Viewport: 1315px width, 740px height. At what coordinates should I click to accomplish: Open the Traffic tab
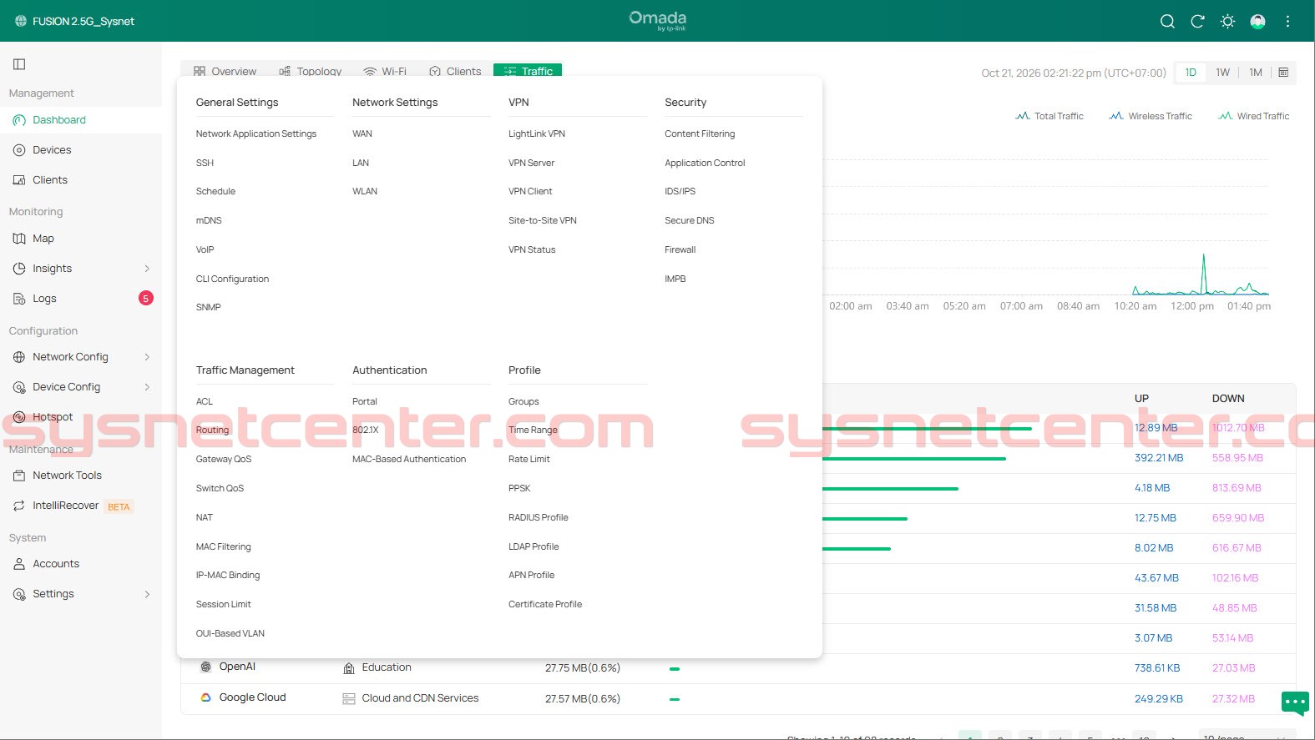[528, 71]
